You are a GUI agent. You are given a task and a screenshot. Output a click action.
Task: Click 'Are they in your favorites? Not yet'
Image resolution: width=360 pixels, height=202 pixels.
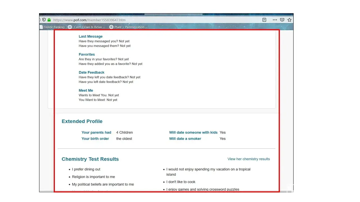(104, 59)
